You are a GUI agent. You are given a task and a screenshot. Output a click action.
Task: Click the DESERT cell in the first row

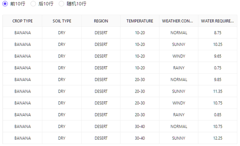(101, 33)
